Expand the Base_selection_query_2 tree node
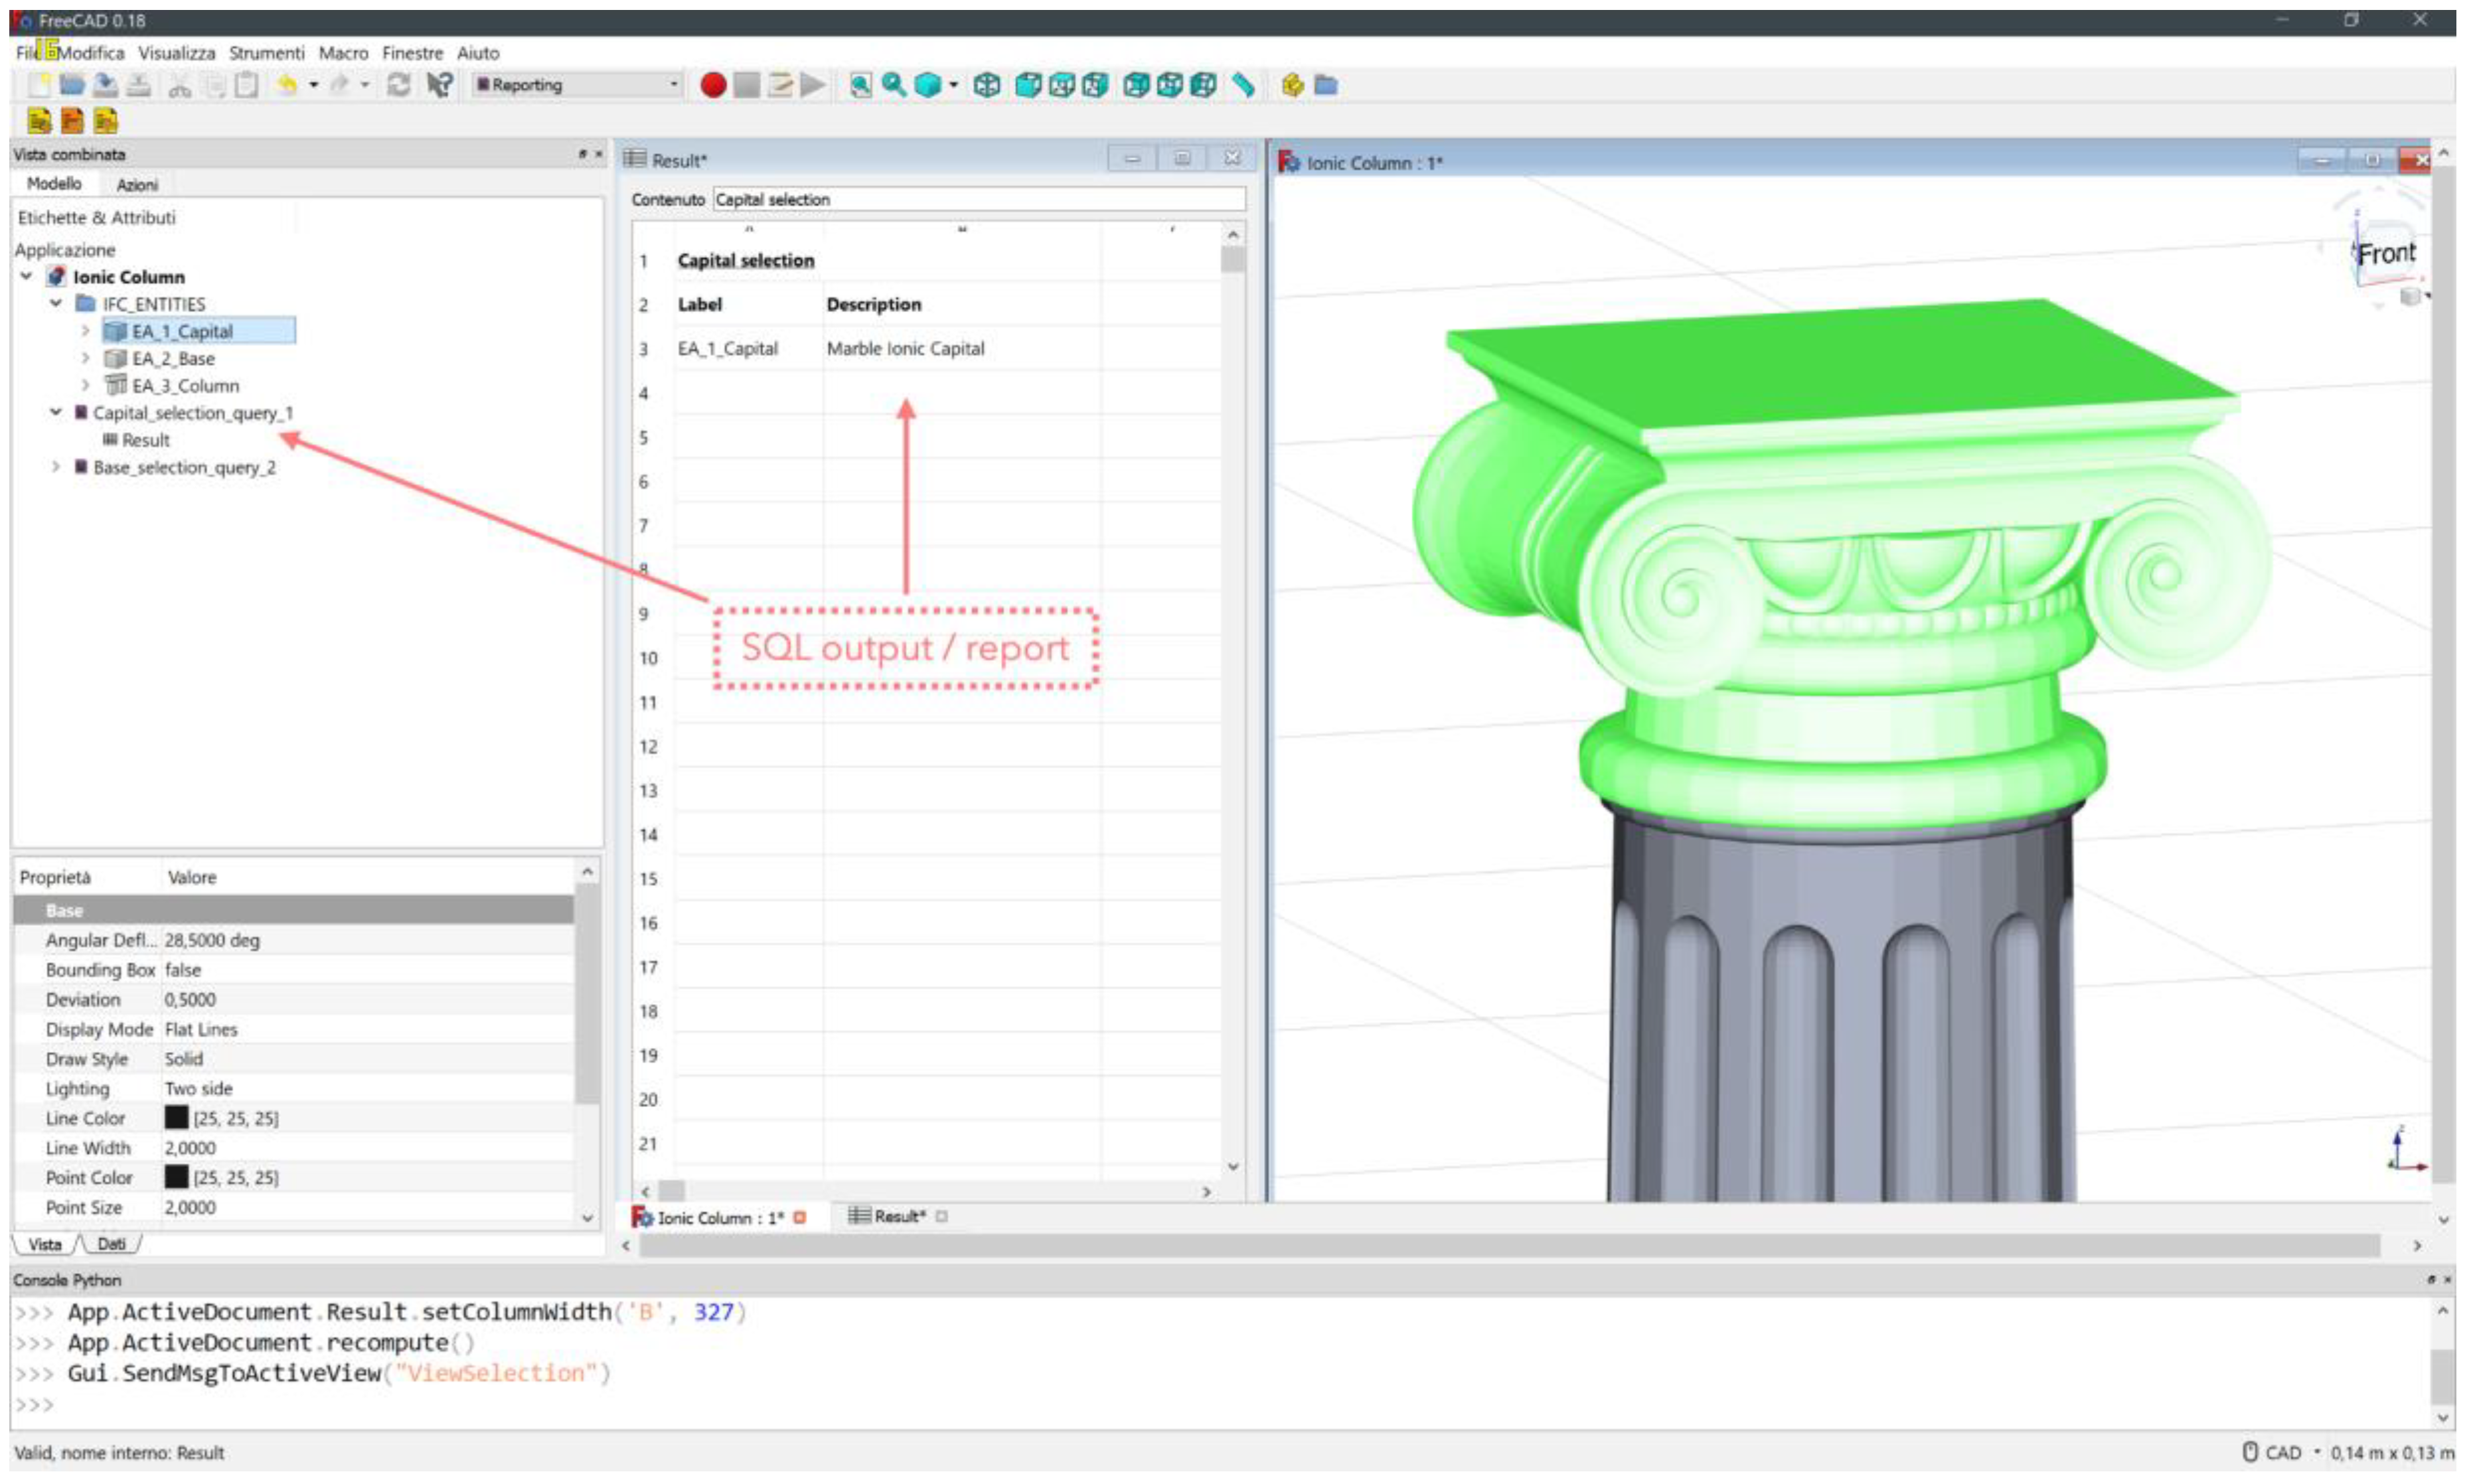 (56, 467)
